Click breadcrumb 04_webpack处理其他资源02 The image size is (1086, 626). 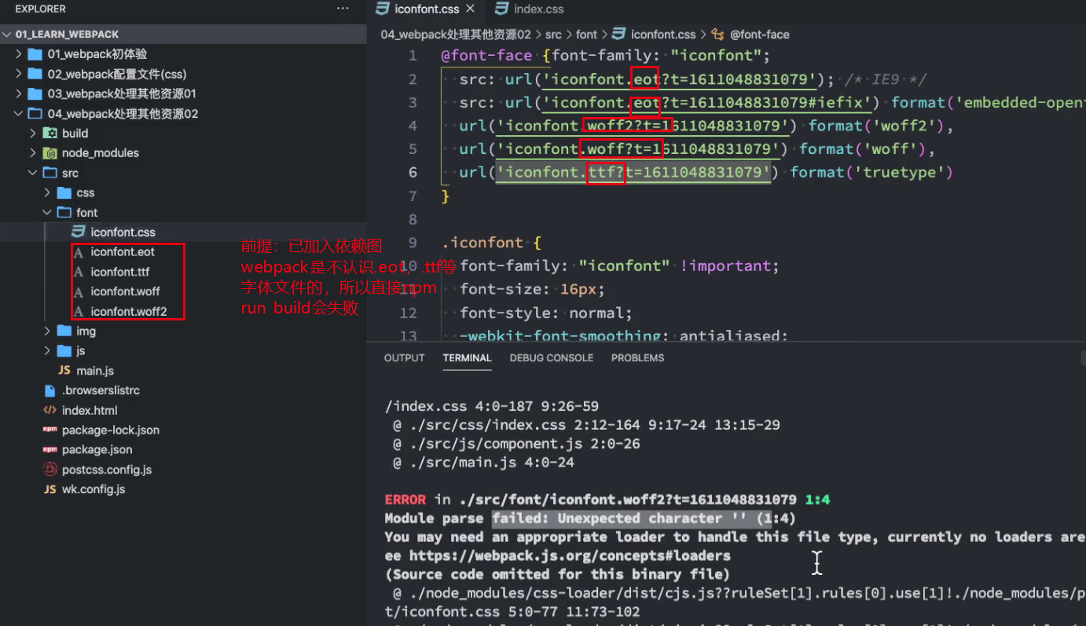point(456,35)
